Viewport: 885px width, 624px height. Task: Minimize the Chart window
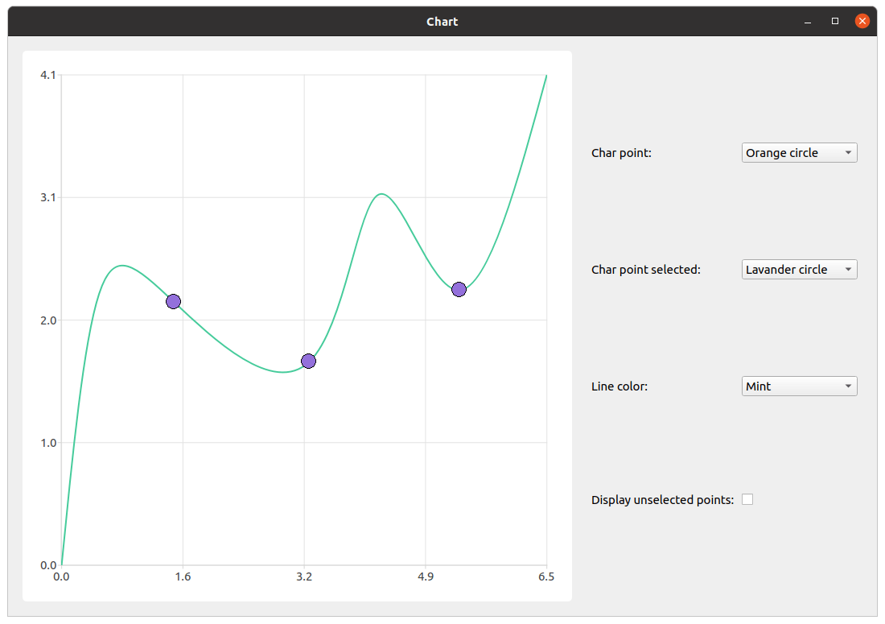pyautogui.click(x=807, y=21)
